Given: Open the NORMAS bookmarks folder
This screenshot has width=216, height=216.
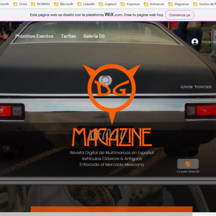Looking at the screenshot, I should click(40, 4).
